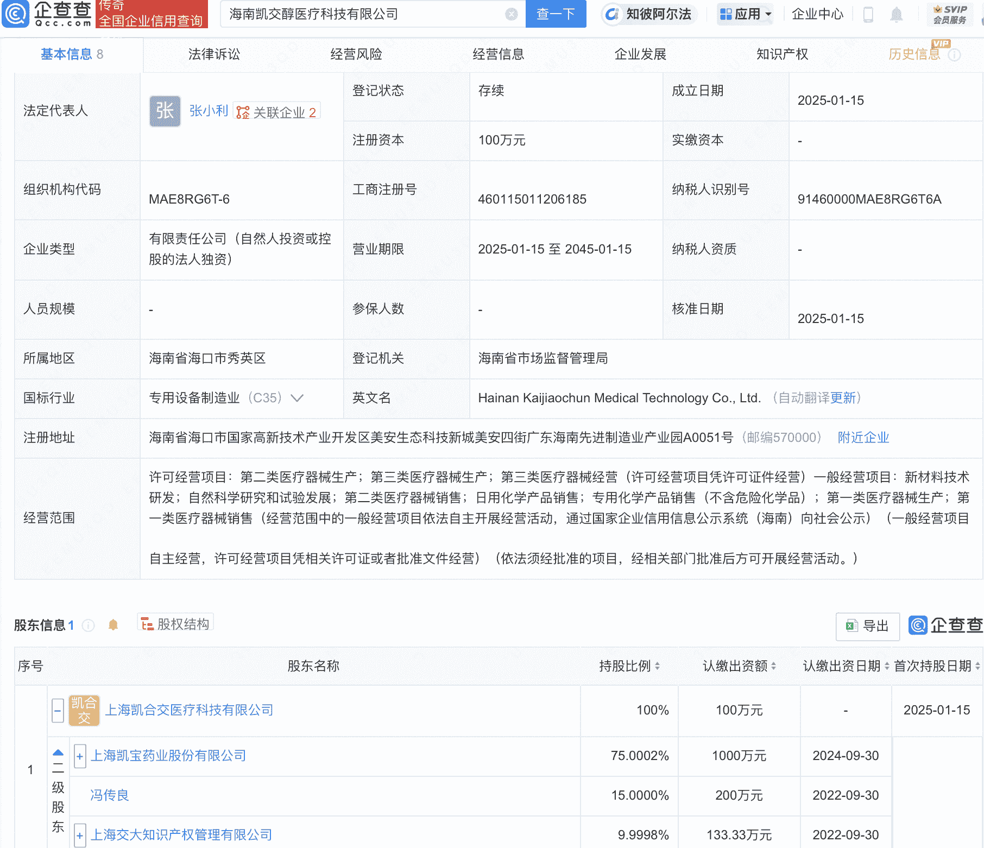This screenshot has height=848, width=984.
Task: Click the info icon beside 股东信息
Action: [x=89, y=625]
